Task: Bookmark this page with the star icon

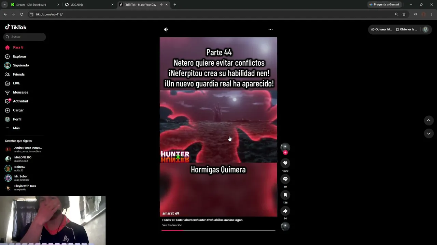Action: tap(404, 14)
